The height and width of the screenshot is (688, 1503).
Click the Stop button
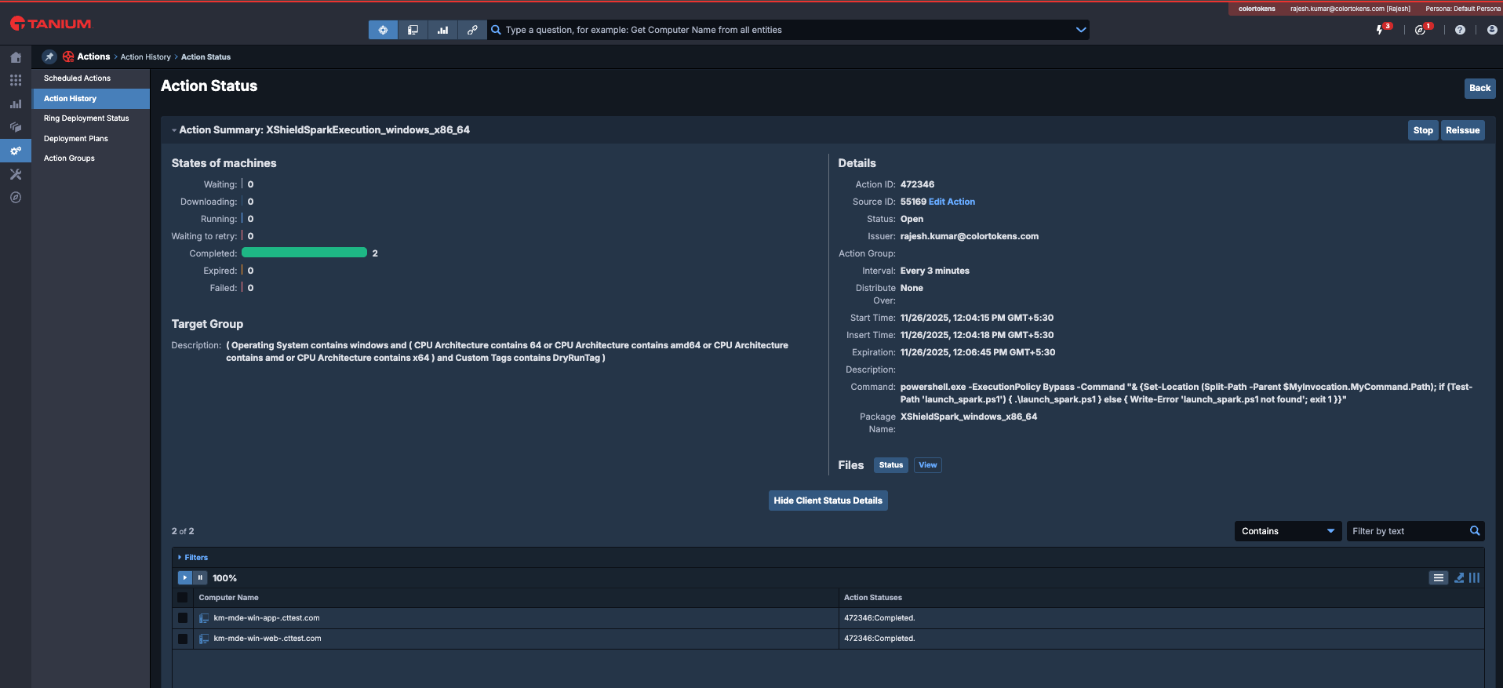(x=1423, y=130)
